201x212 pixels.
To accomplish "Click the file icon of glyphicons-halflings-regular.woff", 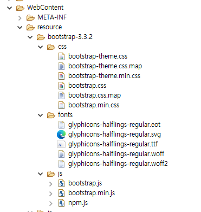I will 61,154.
